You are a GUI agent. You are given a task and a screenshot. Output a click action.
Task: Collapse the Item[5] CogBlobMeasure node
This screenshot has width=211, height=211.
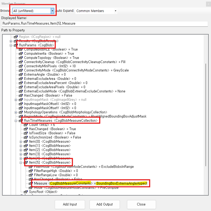(21, 162)
